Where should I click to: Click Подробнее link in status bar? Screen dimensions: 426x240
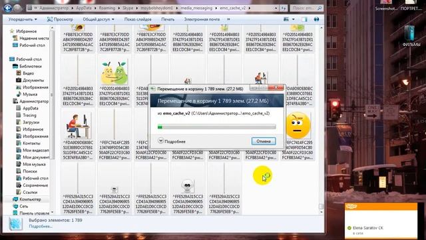pyautogui.click(x=41, y=227)
